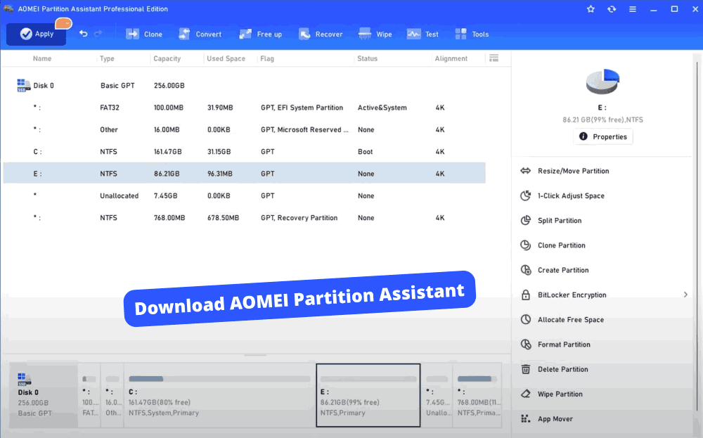Click the Wipe Partition eraser icon
703x438 pixels.
pos(525,394)
